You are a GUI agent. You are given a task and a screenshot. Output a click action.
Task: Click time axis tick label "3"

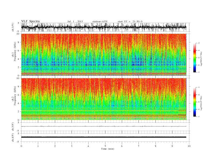pyautogui.click(x=72, y=146)
